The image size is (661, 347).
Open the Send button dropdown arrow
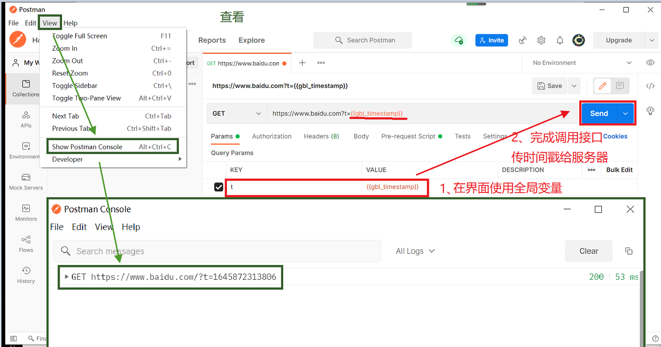point(625,113)
